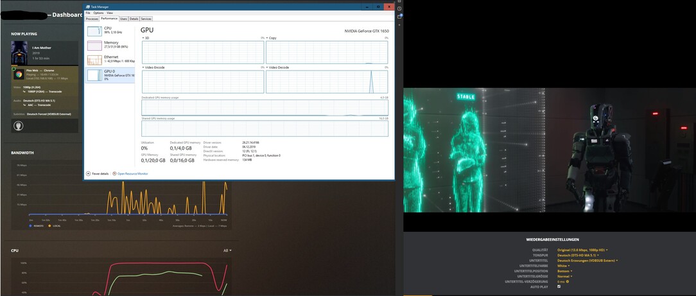The image size is (696, 296).
Task: Click the Resource Monitor icon
Action: (114, 174)
